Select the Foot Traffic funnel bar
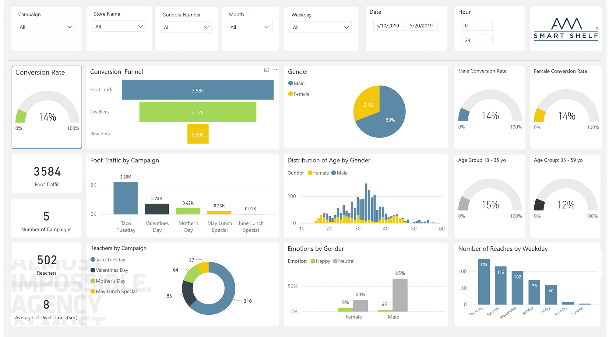The image size is (609, 337). pyautogui.click(x=198, y=89)
